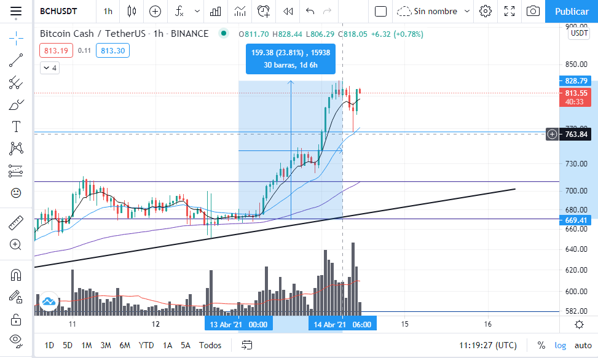
Task: Open Sin nombre layout dropdown
Action: 433,12
